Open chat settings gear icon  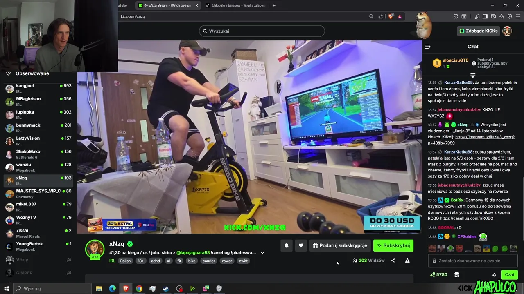click(494, 275)
